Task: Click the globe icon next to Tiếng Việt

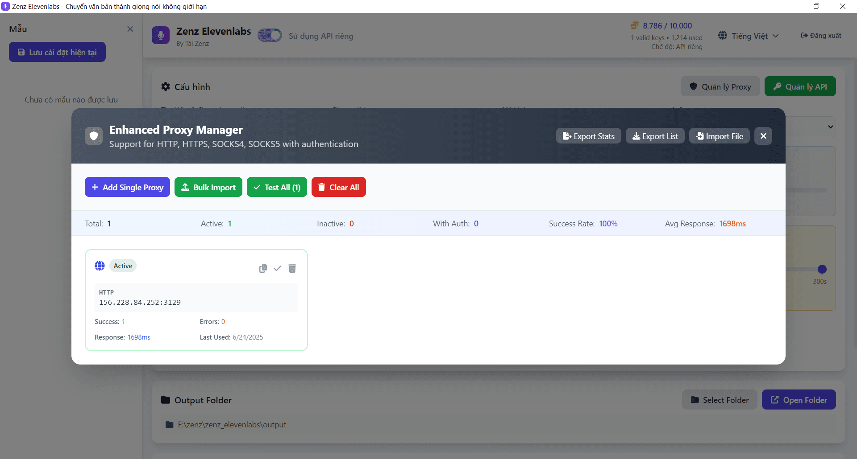Action: [723, 36]
